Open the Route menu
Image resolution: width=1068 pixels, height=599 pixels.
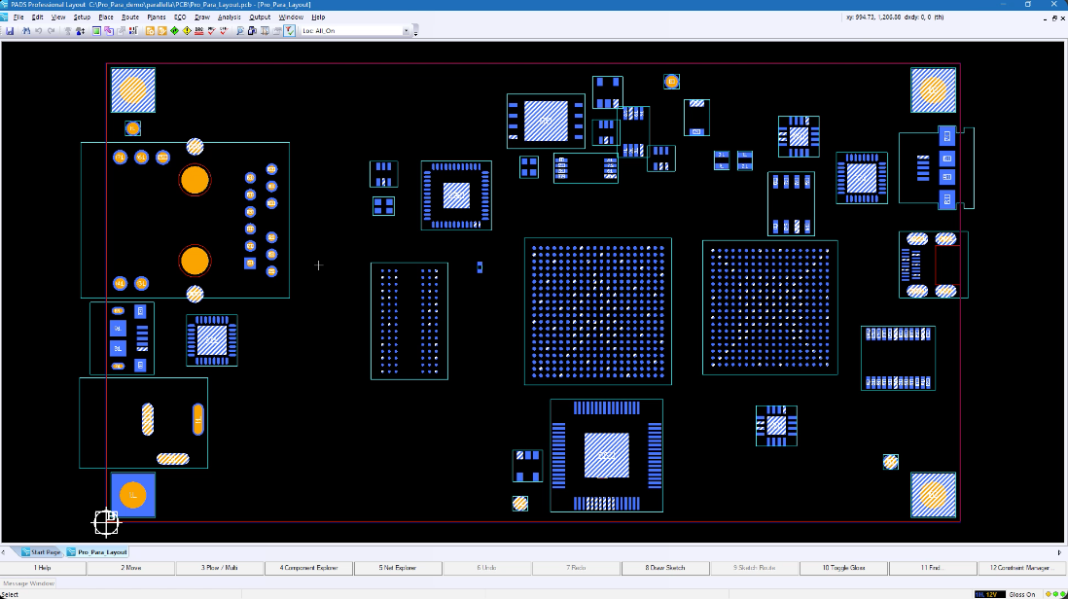click(x=130, y=17)
